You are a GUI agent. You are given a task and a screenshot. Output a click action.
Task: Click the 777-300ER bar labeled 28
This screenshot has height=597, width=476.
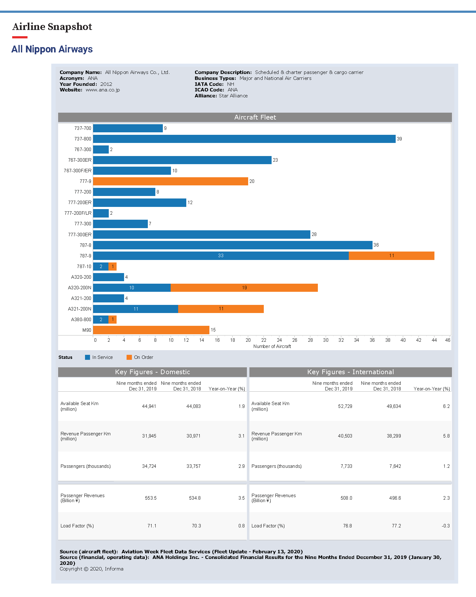coord(202,235)
